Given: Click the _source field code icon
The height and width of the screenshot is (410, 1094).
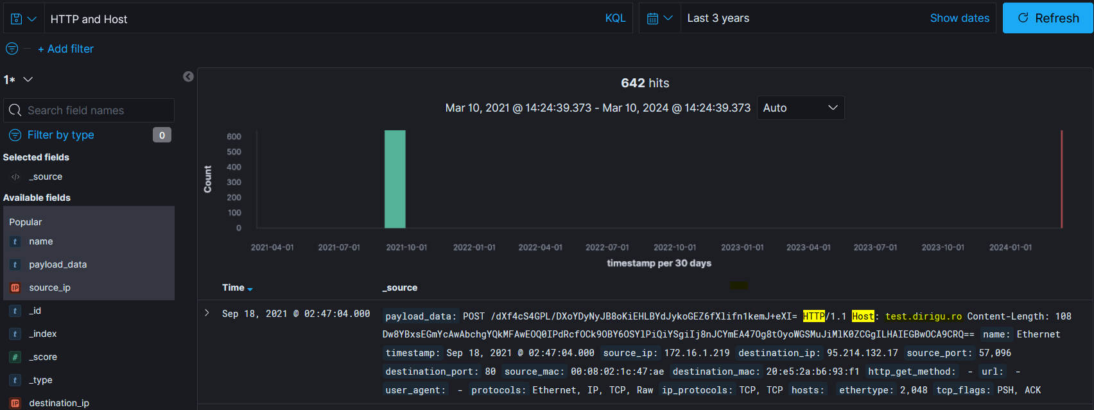Looking at the screenshot, I should click(15, 177).
